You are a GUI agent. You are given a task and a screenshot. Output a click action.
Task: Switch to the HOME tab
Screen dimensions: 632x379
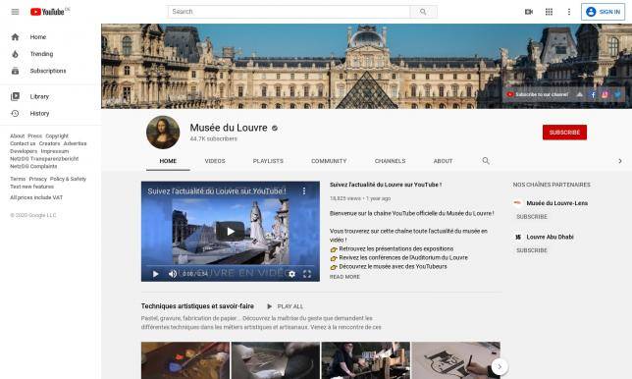(x=168, y=161)
